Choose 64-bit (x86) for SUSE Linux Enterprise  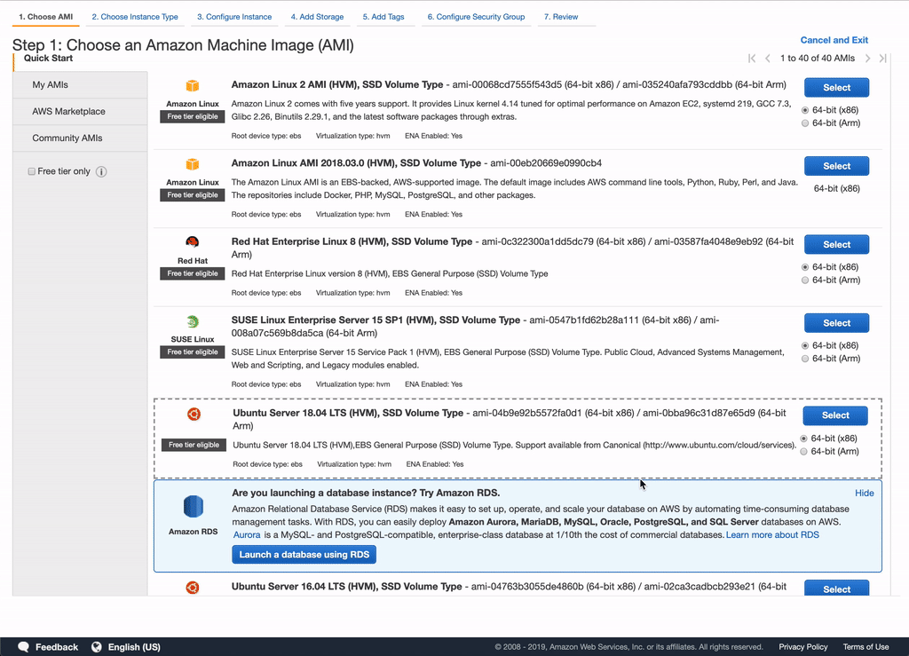pyautogui.click(x=804, y=345)
